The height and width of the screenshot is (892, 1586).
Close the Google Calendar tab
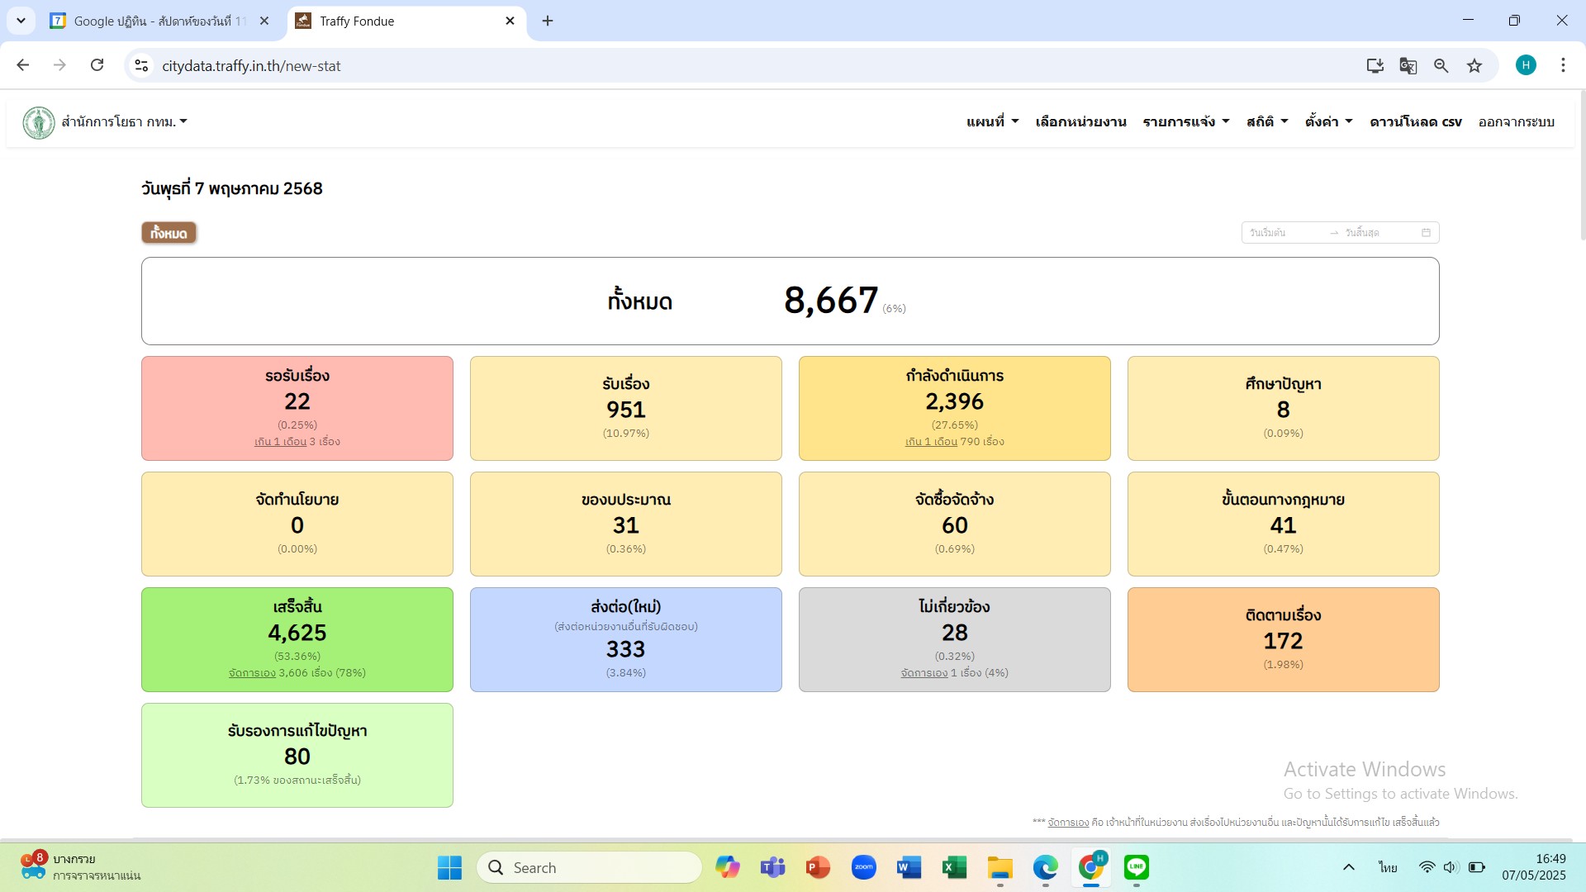(x=264, y=21)
